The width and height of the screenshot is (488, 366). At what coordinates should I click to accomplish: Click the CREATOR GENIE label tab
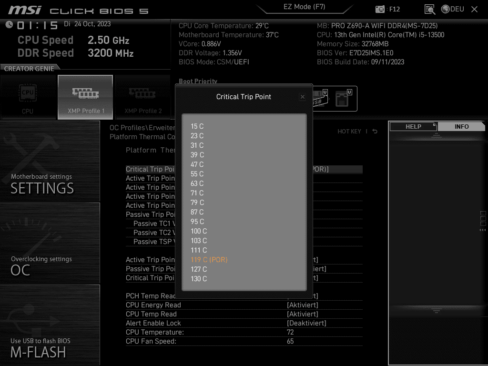click(x=29, y=69)
